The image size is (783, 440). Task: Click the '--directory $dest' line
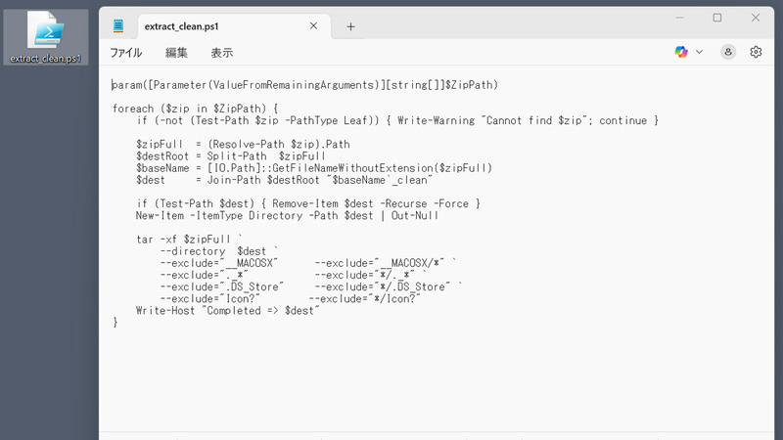[x=219, y=251]
